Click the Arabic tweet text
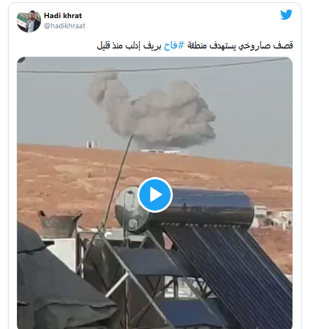The width and height of the screenshot is (326, 329). coord(195,45)
